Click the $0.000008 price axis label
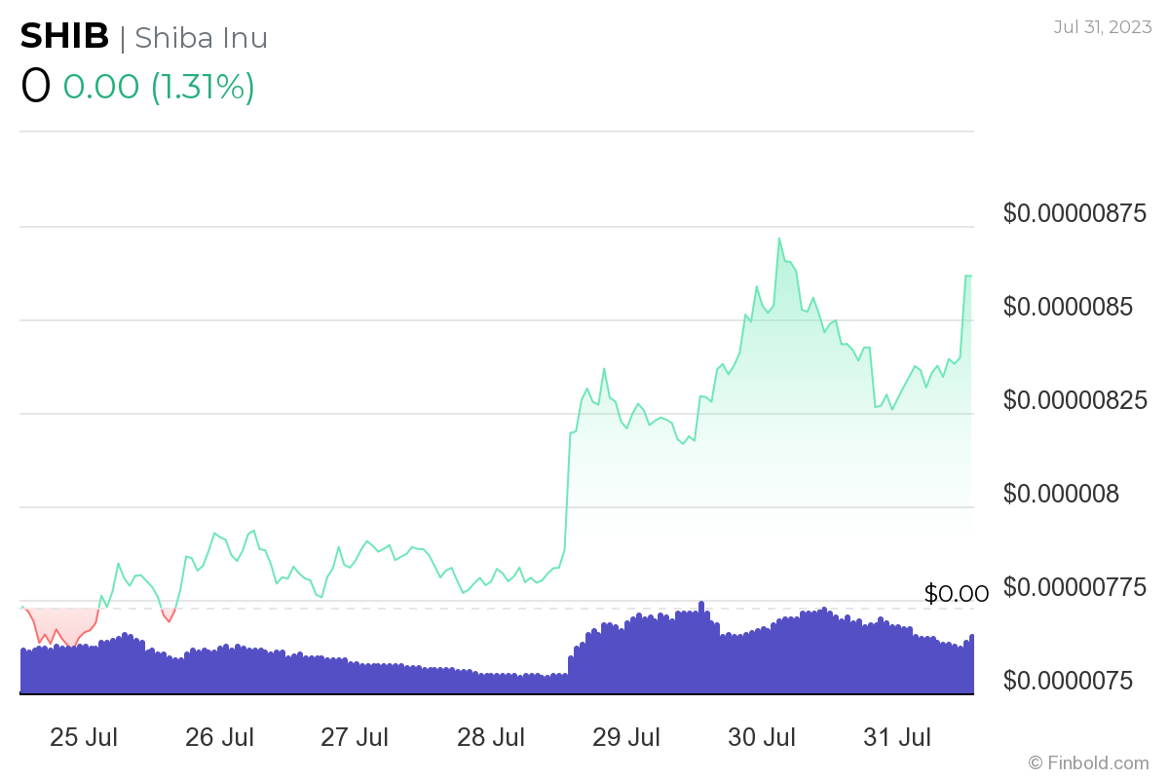This screenshot has height=779, width=1169. (1062, 495)
